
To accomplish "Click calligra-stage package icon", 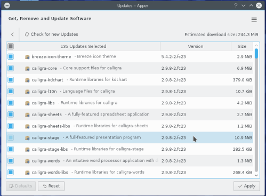I will [27, 137].
